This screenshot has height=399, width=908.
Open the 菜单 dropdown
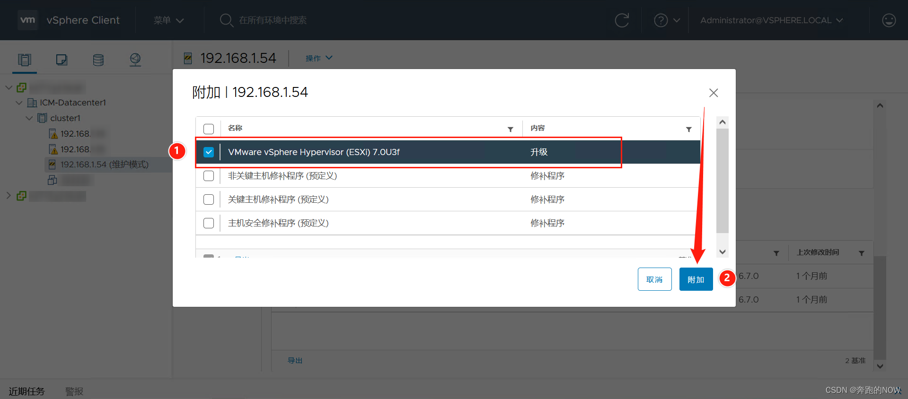click(168, 20)
